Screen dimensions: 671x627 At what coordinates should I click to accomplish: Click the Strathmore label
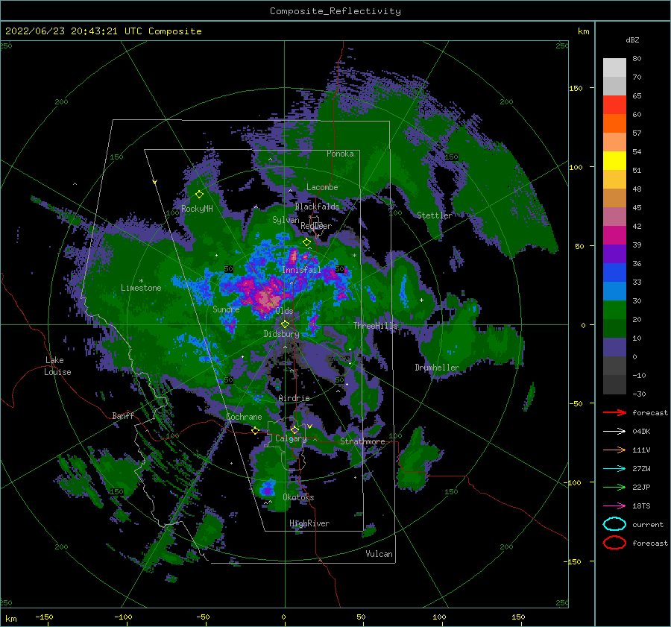tap(362, 441)
